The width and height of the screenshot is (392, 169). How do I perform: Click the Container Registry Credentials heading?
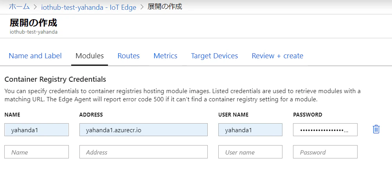pyautogui.click(x=55, y=79)
